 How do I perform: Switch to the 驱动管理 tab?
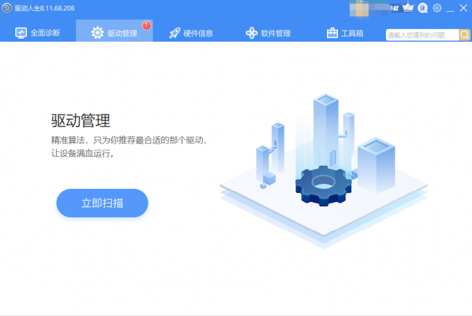[x=115, y=31]
